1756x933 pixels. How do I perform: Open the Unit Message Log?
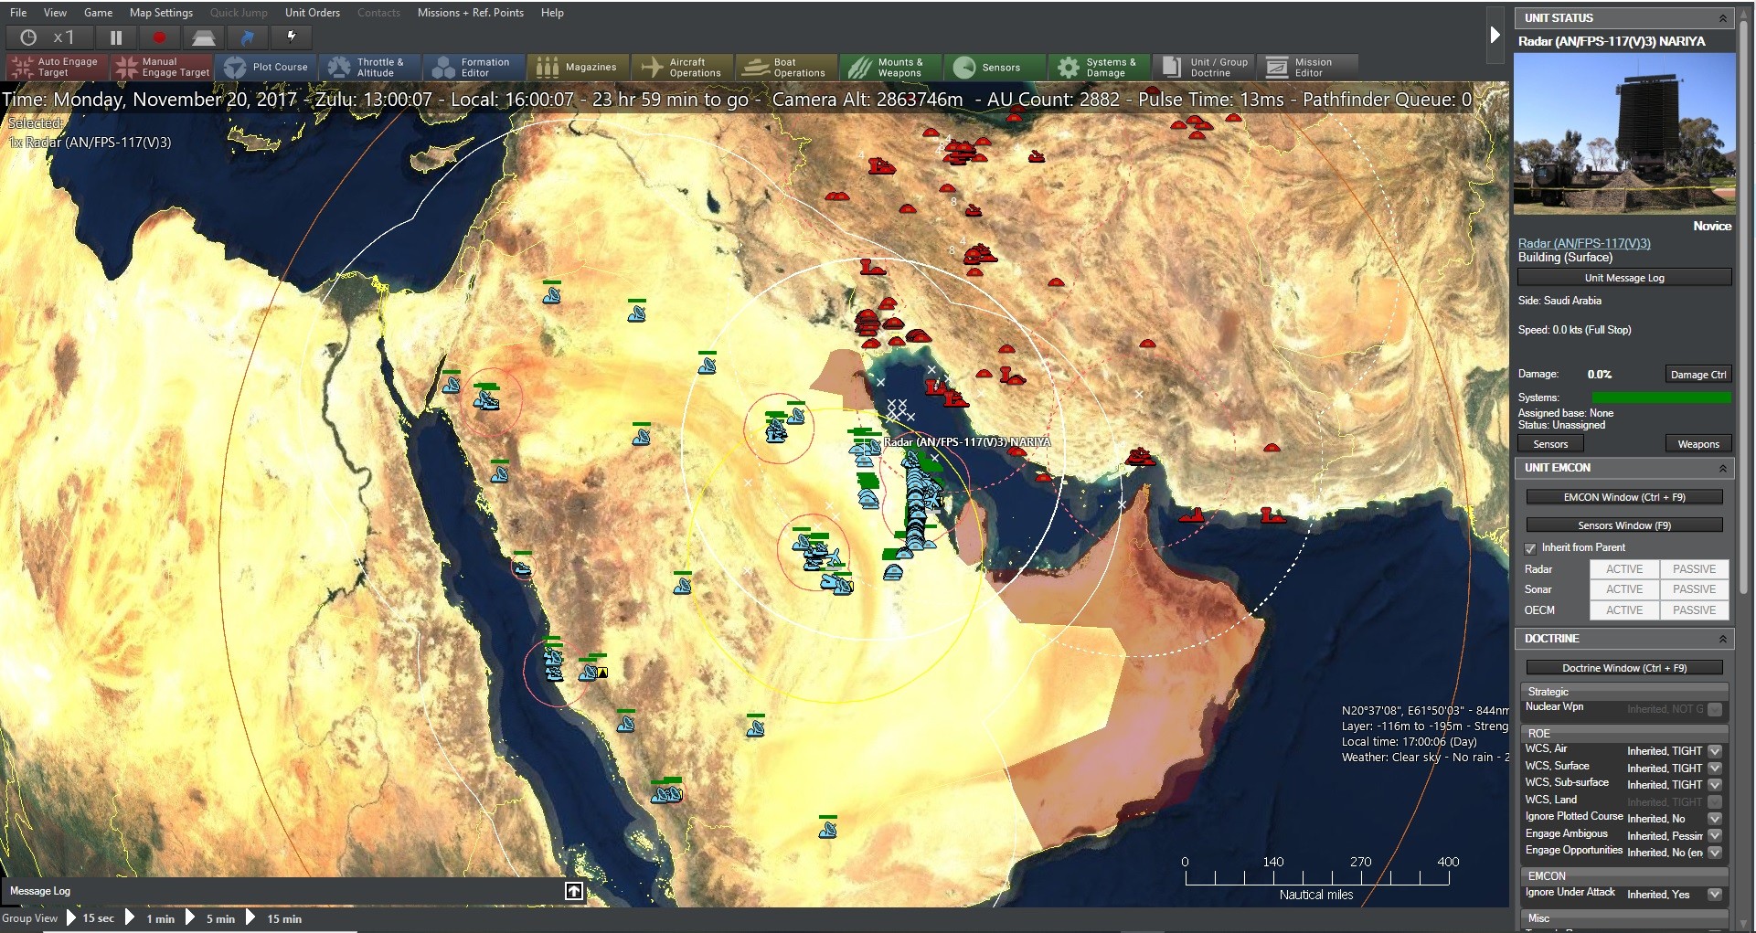pyautogui.click(x=1623, y=277)
